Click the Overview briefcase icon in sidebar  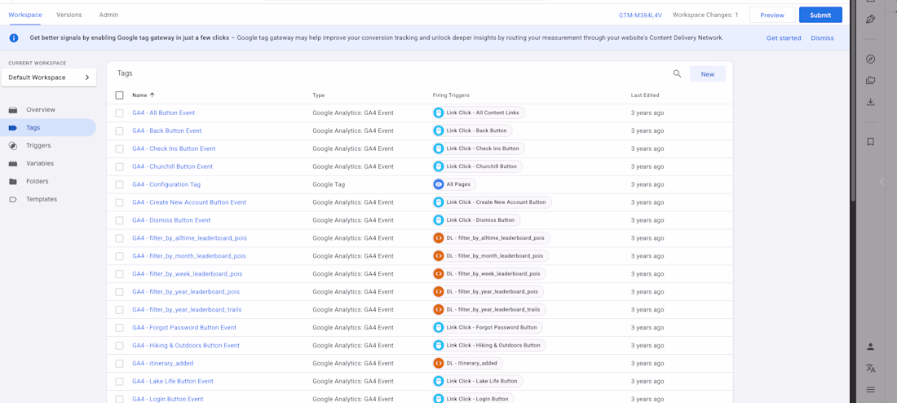click(x=13, y=110)
